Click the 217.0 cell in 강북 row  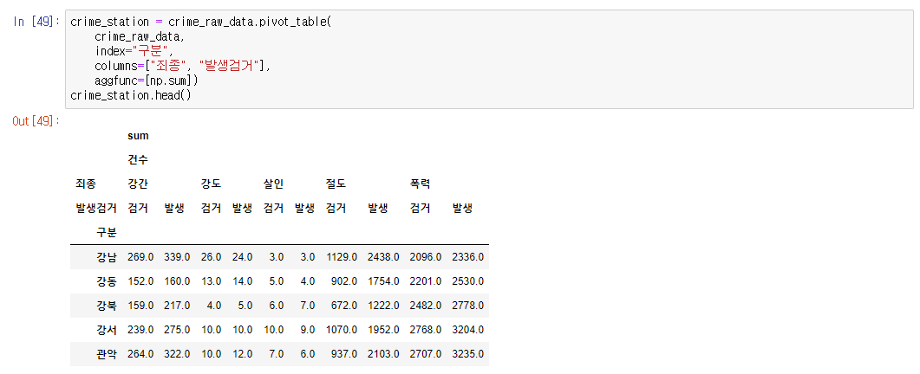pyautogui.click(x=177, y=306)
